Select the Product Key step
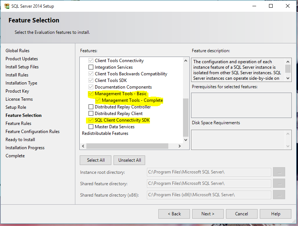The height and width of the screenshot is (226, 298). coord(17,91)
